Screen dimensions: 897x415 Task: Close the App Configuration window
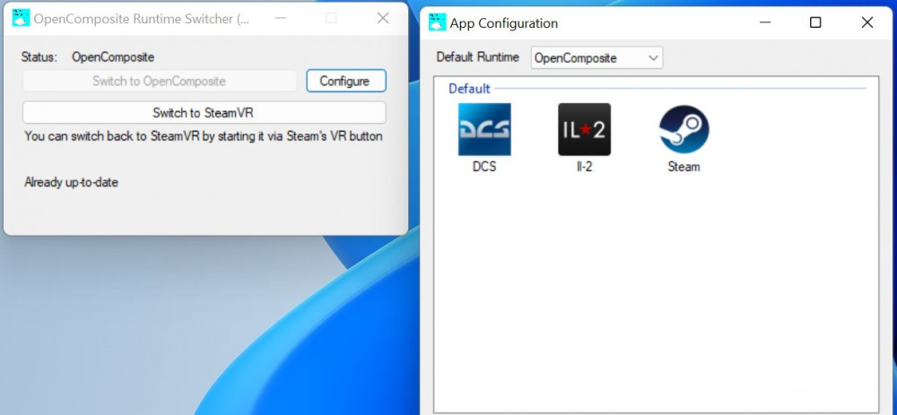tap(867, 22)
